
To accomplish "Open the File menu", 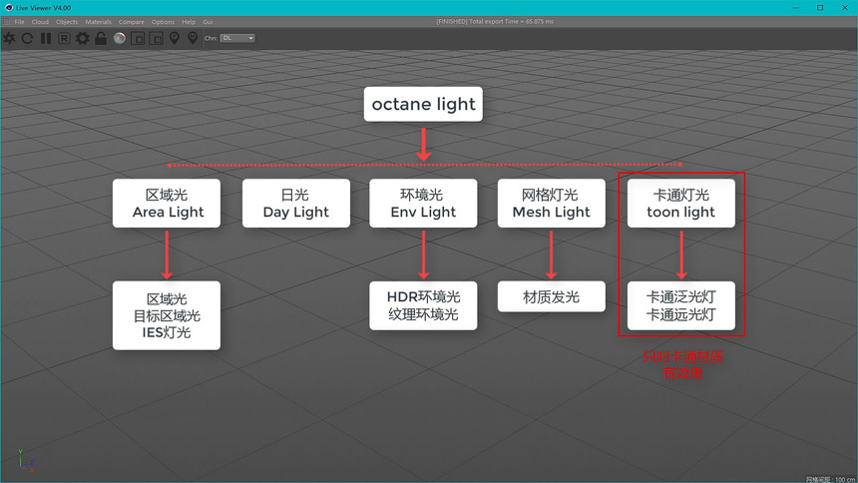I will [19, 21].
